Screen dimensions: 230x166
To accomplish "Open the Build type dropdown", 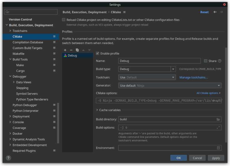I will (173, 69).
